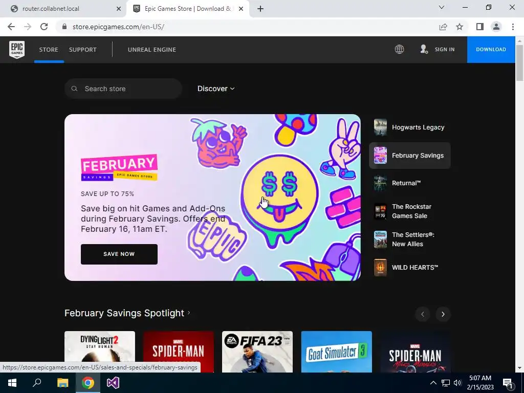Select WILD HEARTS in the featured list
This screenshot has width=524, height=393.
pyautogui.click(x=410, y=267)
